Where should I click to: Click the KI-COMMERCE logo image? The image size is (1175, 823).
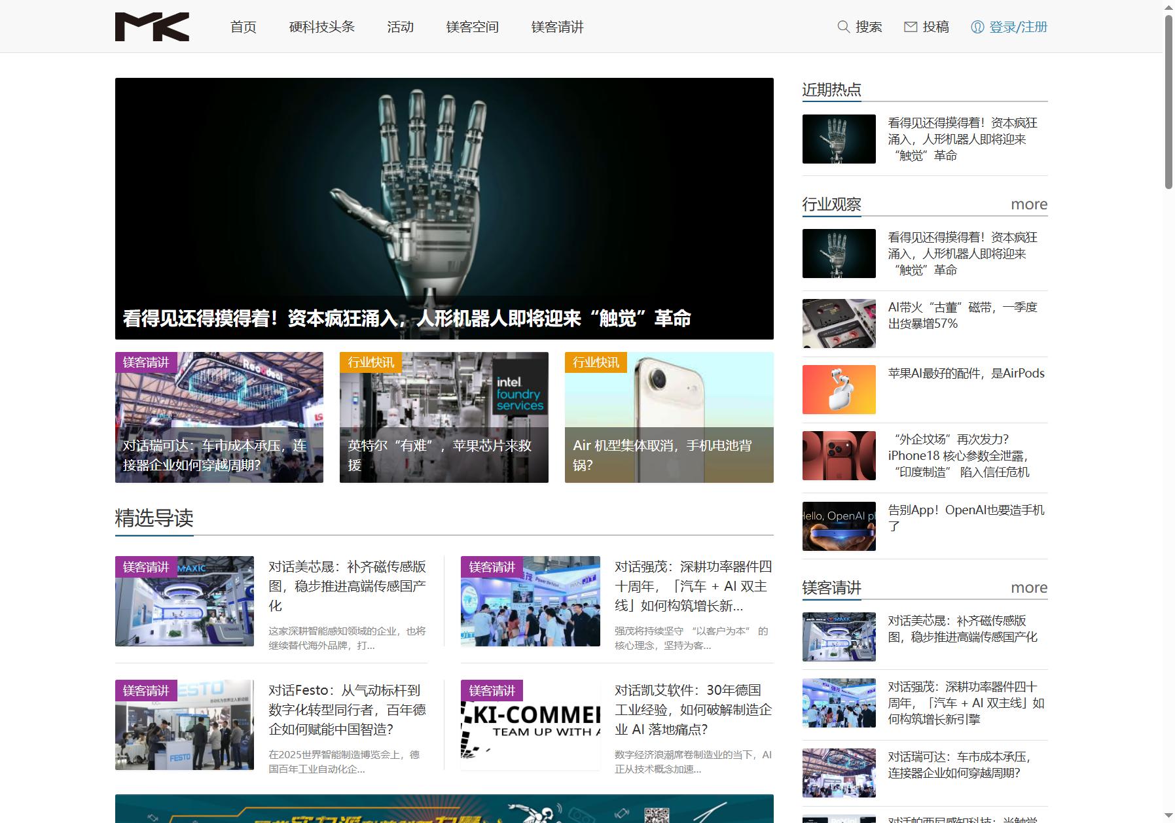[x=530, y=725]
